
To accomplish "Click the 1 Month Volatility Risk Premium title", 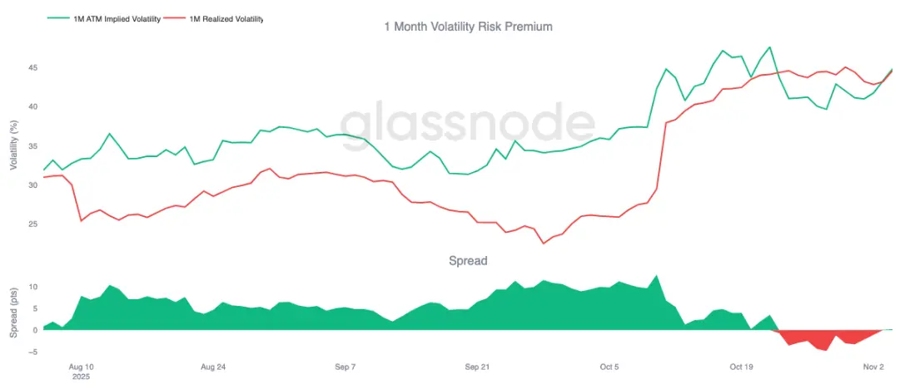I will (x=468, y=27).
